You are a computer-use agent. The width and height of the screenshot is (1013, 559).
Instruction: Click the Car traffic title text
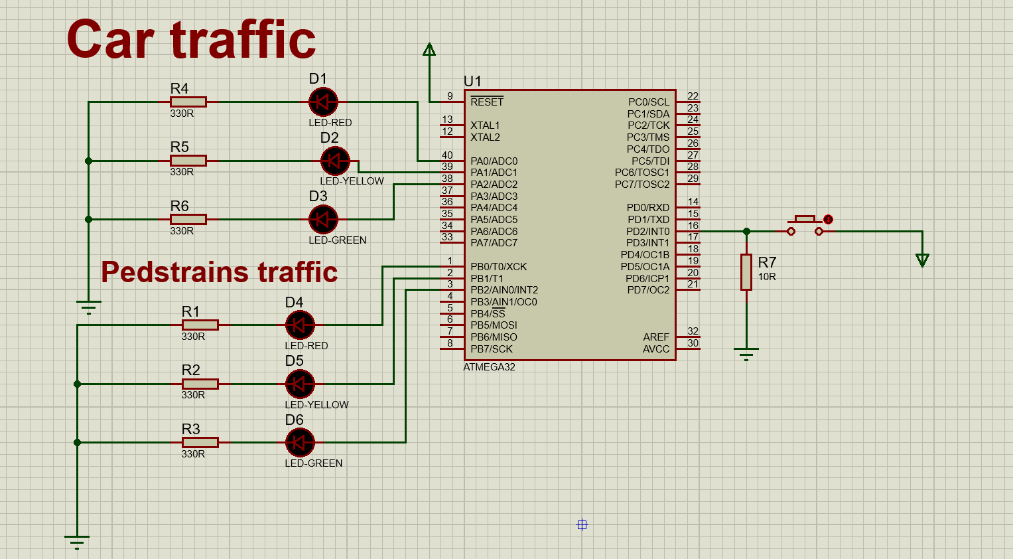[190, 39]
